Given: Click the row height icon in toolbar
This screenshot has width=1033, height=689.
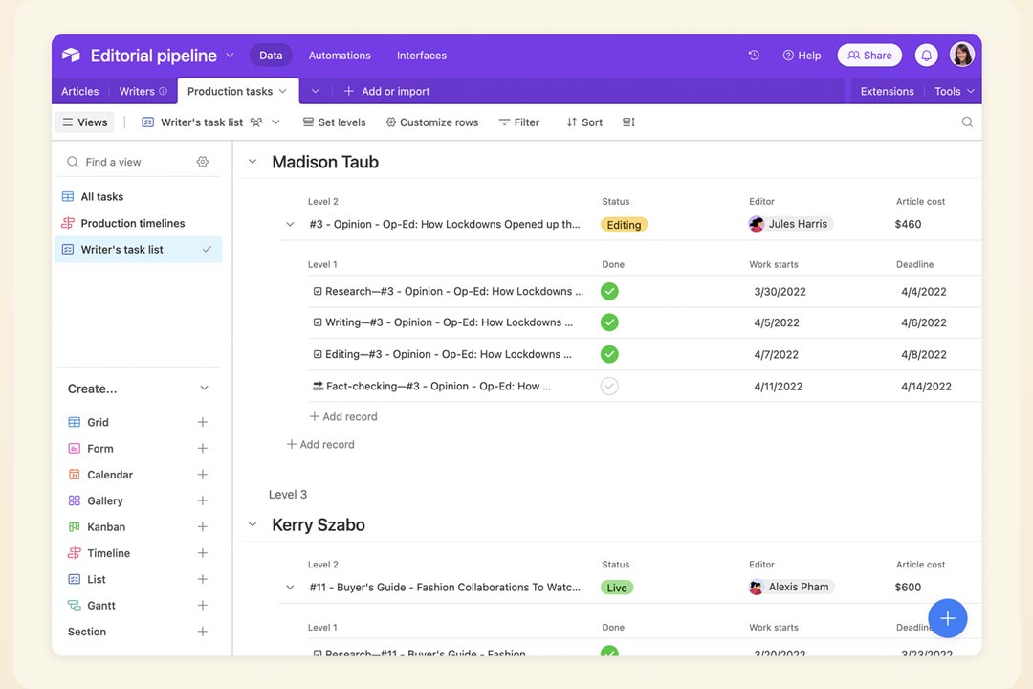Looking at the screenshot, I should (x=628, y=122).
